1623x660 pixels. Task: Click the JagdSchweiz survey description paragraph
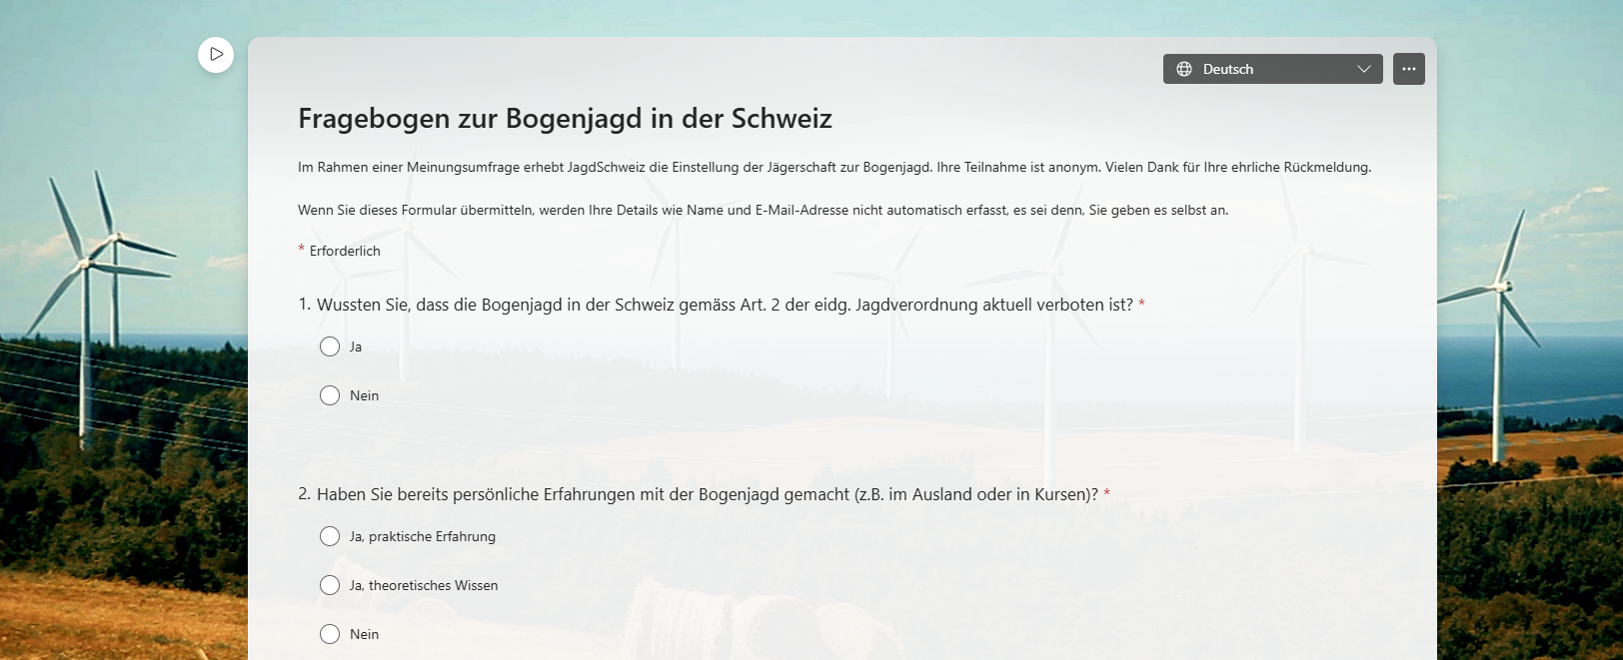pos(833,167)
